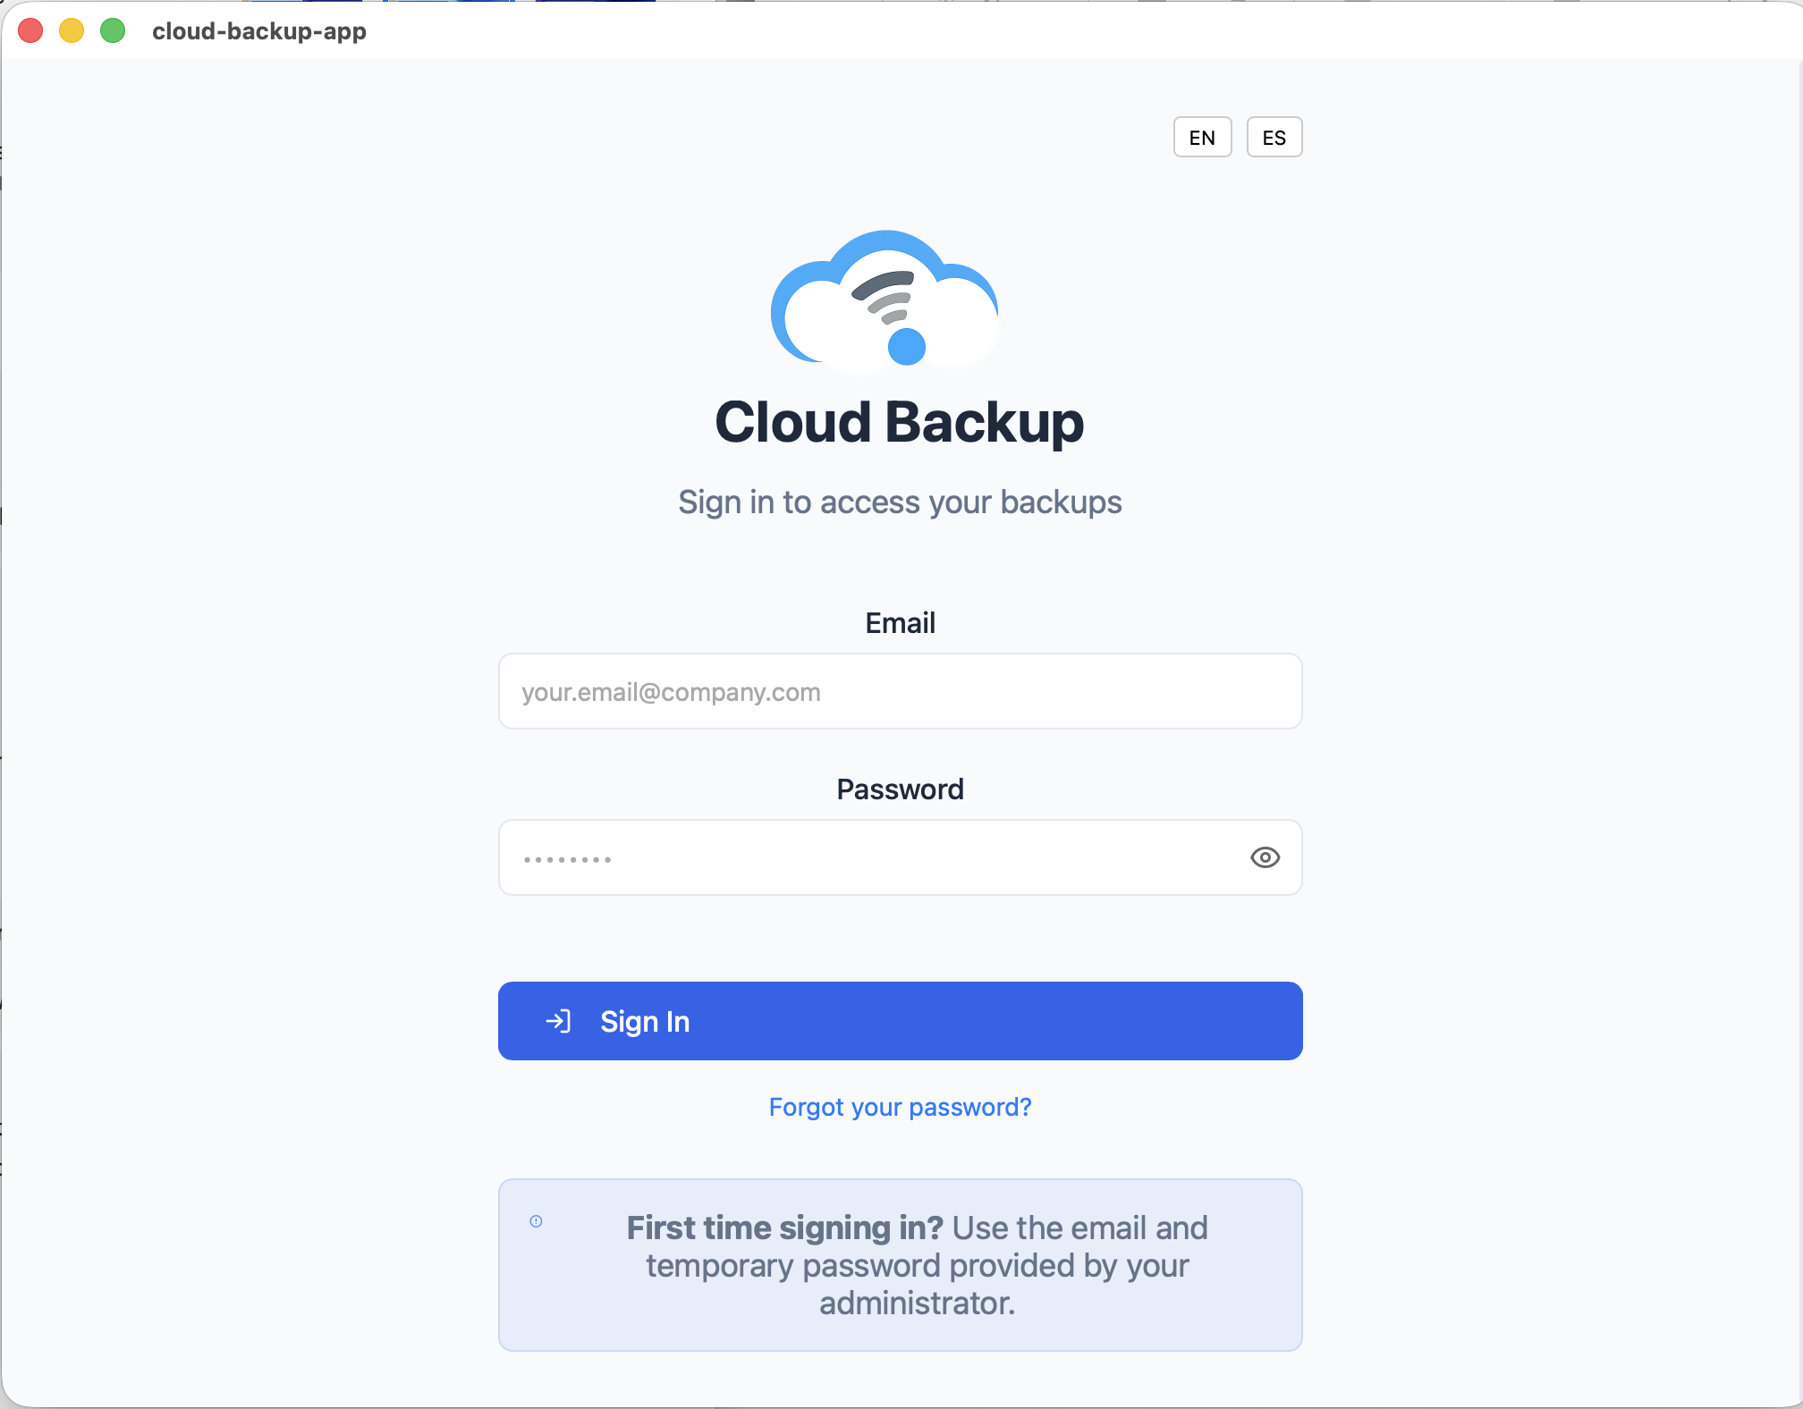This screenshot has height=1409, width=1803.
Task: Open the Forgot your password link
Action: coord(900,1107)
